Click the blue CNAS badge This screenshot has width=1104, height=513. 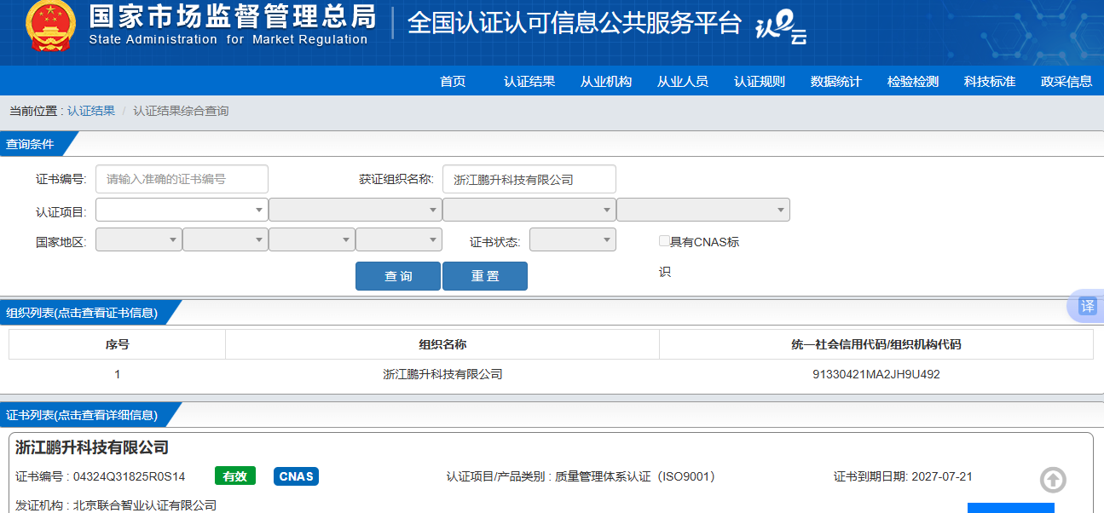296,476
